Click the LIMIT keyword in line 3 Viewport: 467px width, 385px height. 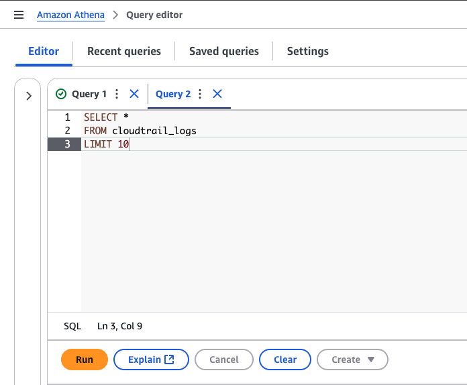(x=98, y=144)
